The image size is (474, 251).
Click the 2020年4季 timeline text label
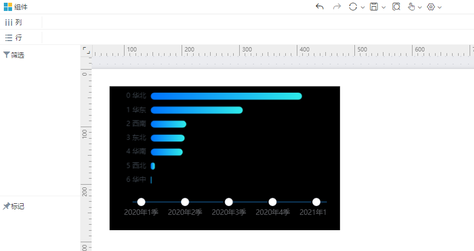(x=273, y=212)
